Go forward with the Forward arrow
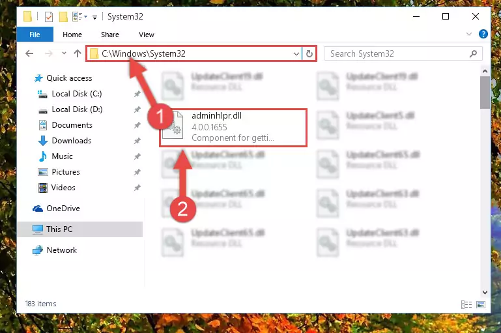 [x=49, y=53]
